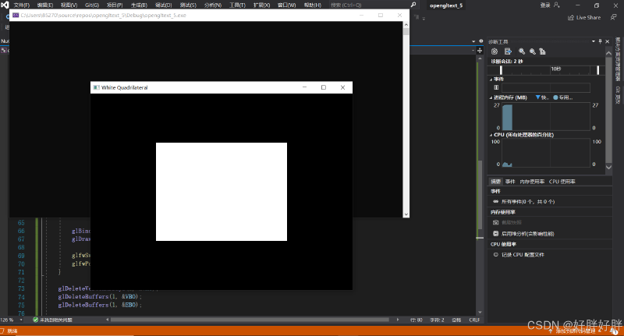Click the Live Share button
Viewport: 624px width, 336px height.
point(584,17)
